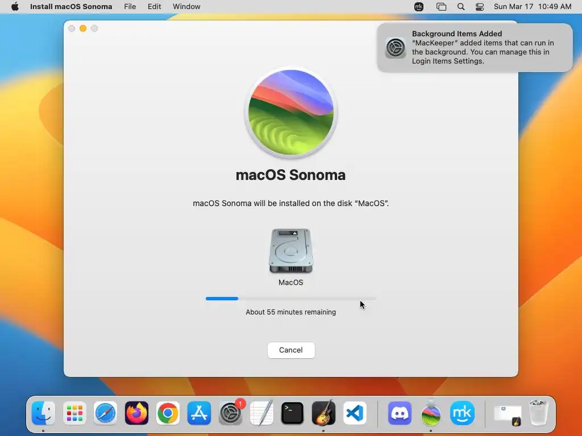
Task: Open System Settings from the Dock
Action: click(230, 413)
